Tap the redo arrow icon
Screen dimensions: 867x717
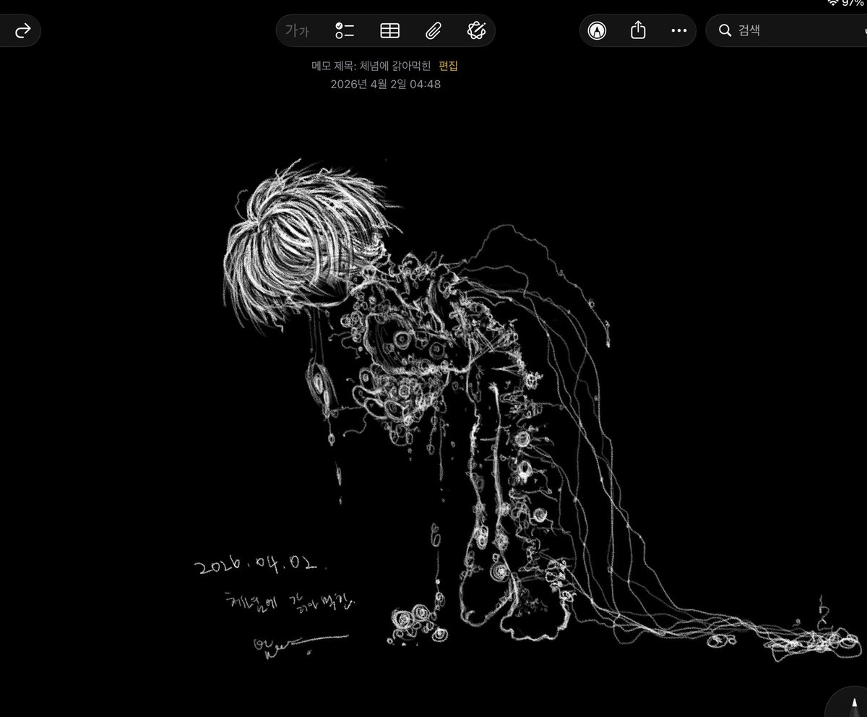click(23, 30)
